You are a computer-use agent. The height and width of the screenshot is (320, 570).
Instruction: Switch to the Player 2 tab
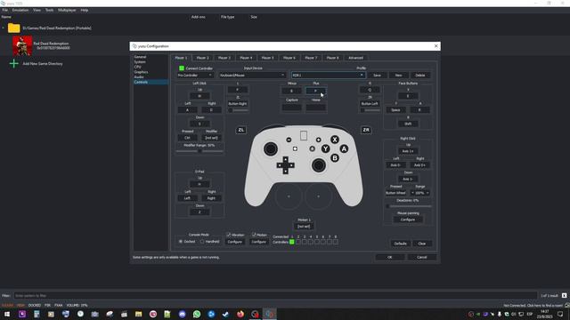click(202, 58)
